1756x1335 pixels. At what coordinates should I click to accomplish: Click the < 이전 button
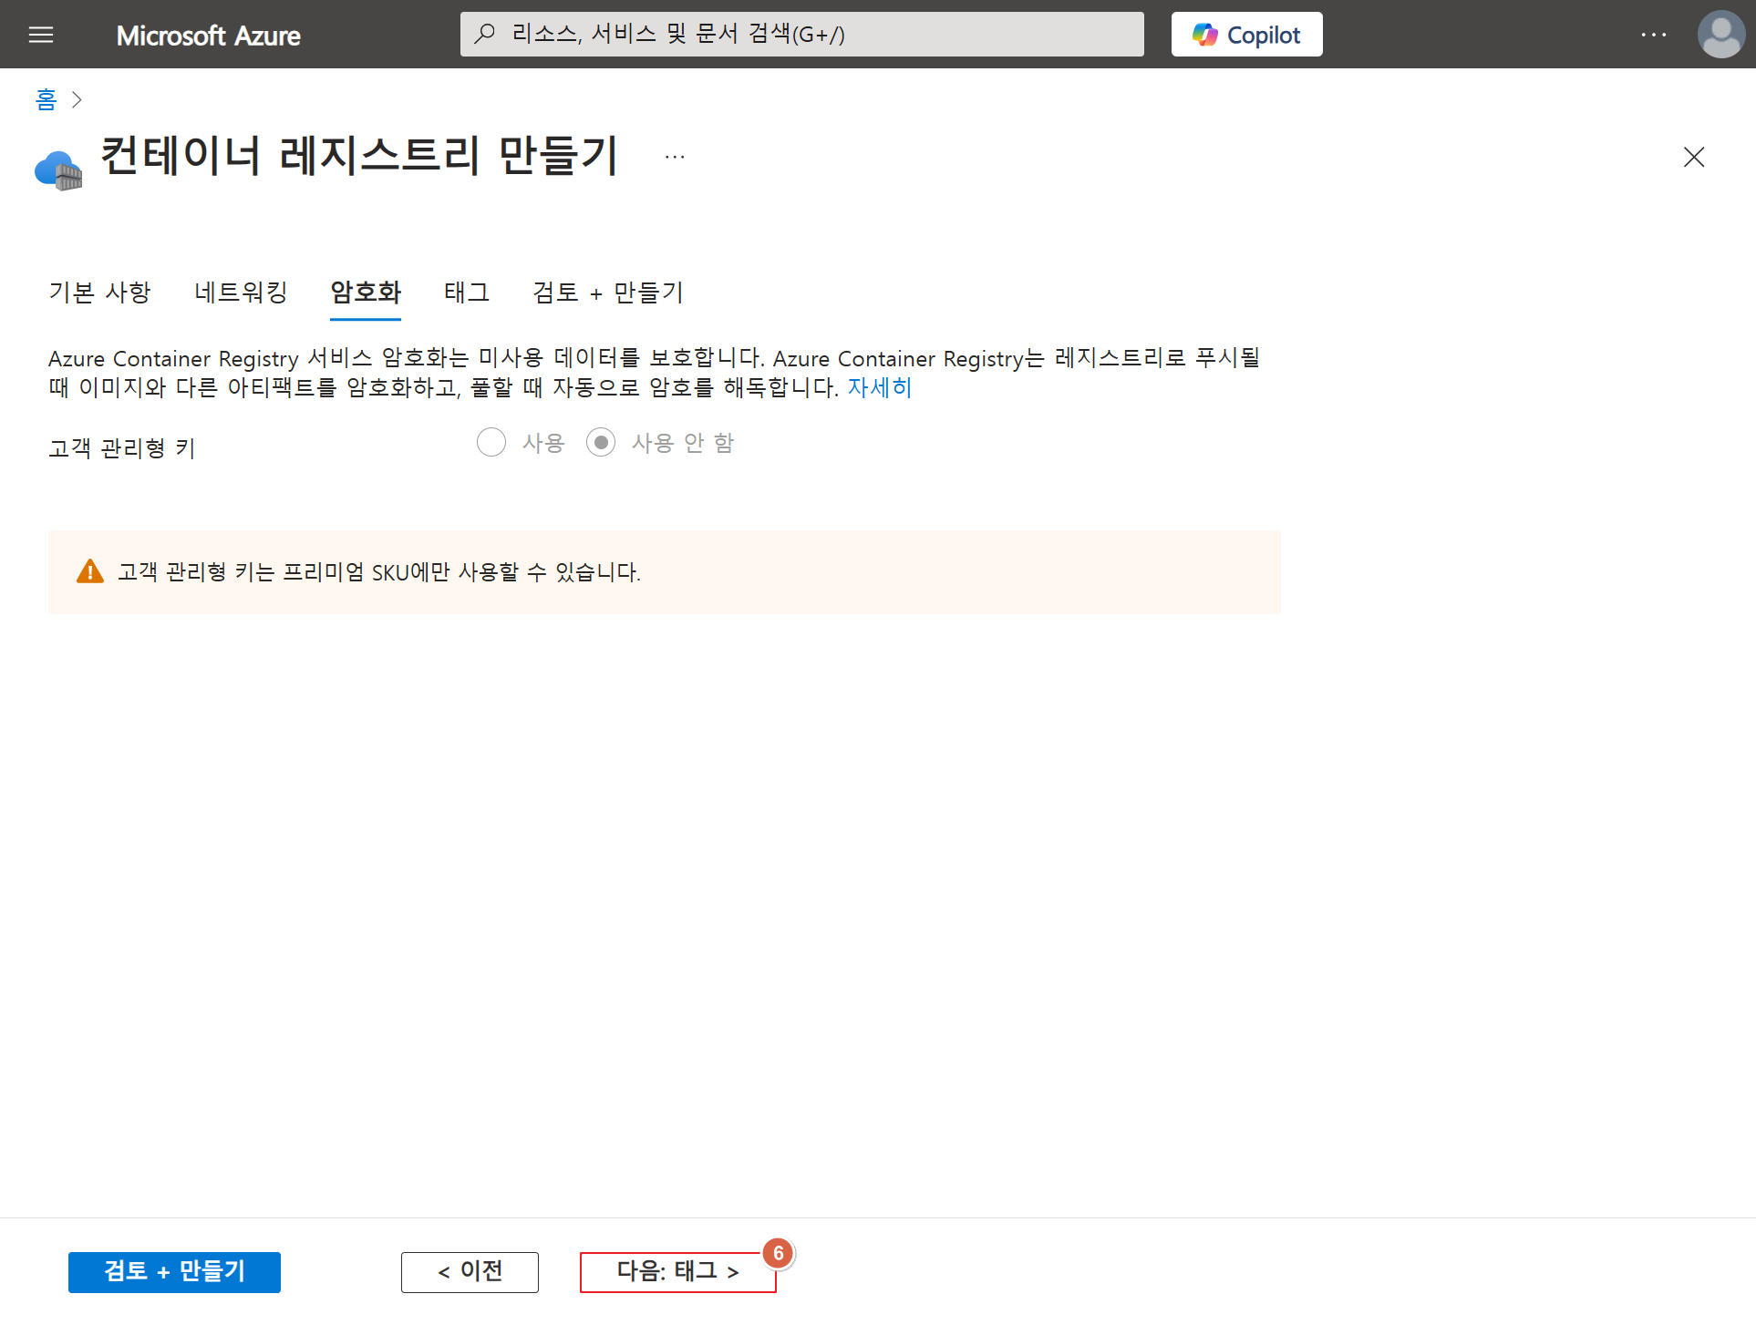470,1271
